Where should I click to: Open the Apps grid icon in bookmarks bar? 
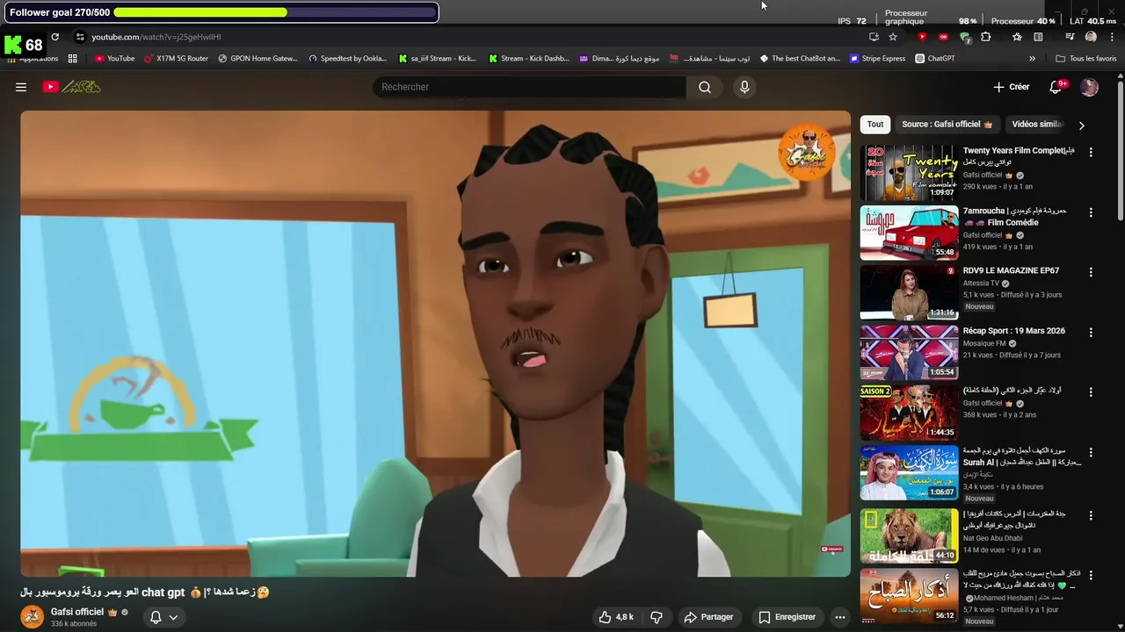tap(72, 59)
